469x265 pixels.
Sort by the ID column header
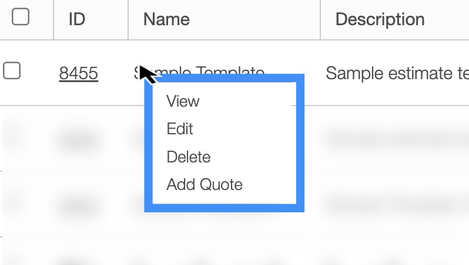pos(77,19)
